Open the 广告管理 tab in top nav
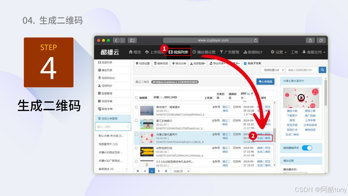This screenshot has width=348, height=196. click(229, 52)
